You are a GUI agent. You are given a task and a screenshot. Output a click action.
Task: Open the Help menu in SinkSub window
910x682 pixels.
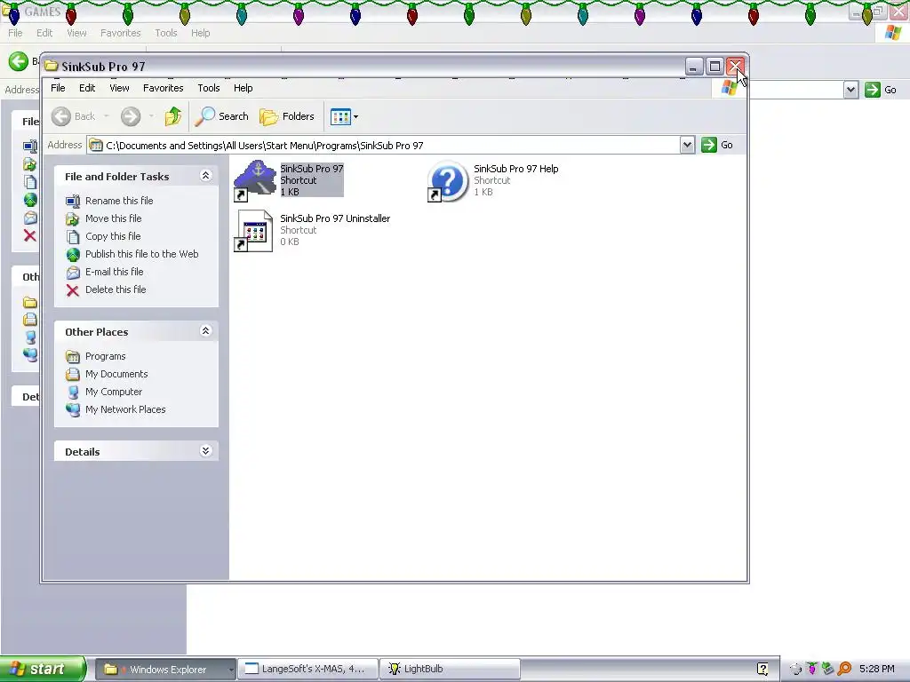click(243, 88)
